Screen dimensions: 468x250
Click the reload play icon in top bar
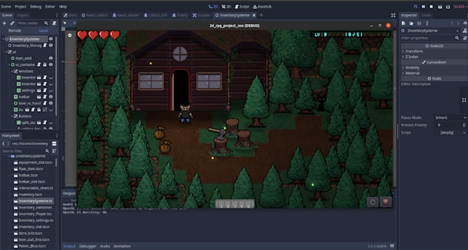point(415,7)
